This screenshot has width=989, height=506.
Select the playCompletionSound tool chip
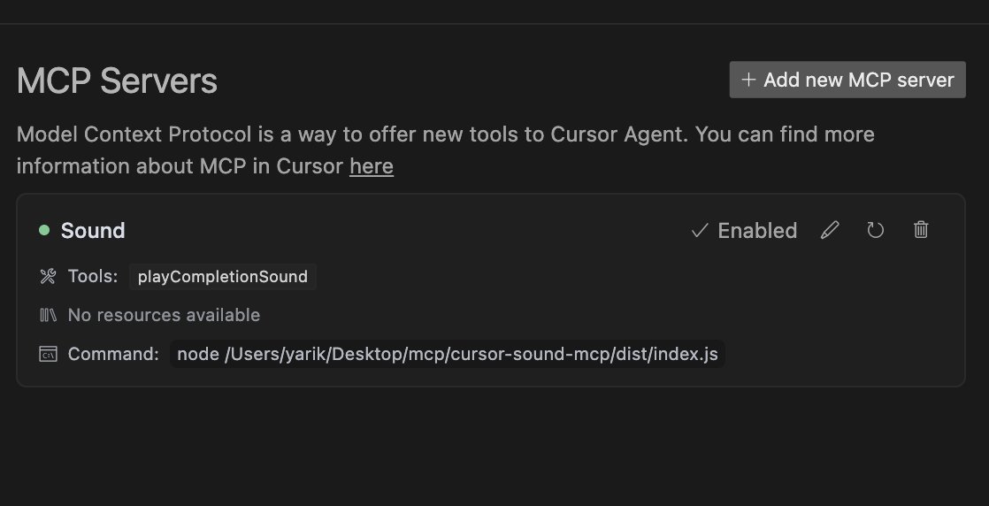click(223, 276)
